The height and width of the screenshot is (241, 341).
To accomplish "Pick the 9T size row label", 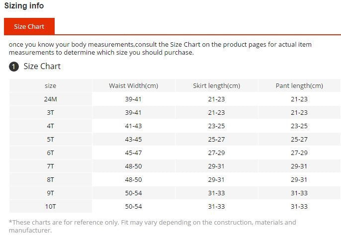I will 50,193.
